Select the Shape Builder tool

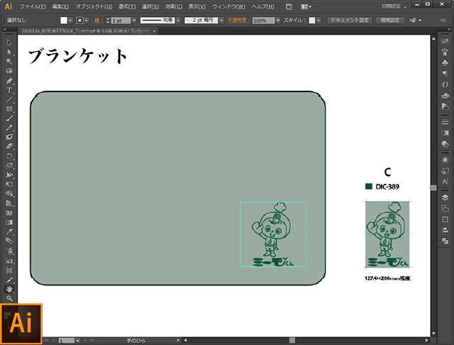tap(9, 194)
